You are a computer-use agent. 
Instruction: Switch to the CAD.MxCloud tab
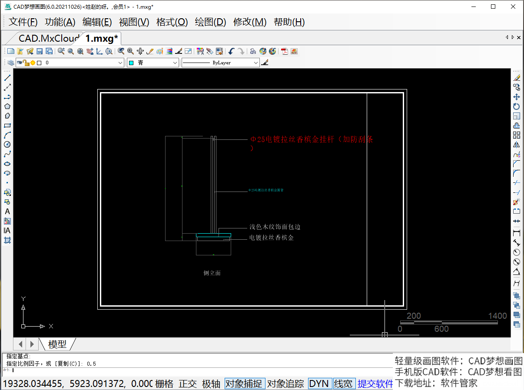pos(48,38)
